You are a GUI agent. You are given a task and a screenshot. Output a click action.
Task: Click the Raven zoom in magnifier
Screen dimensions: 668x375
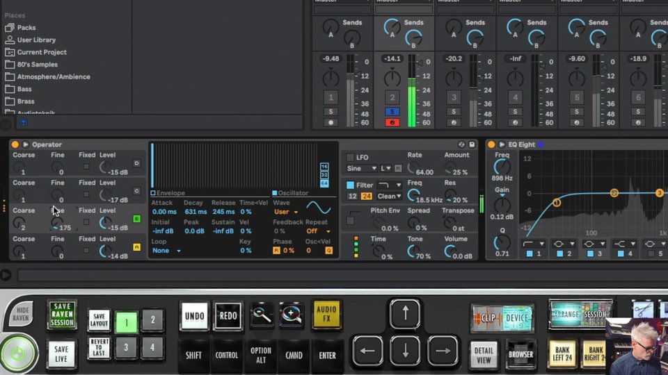click(292, 315)
